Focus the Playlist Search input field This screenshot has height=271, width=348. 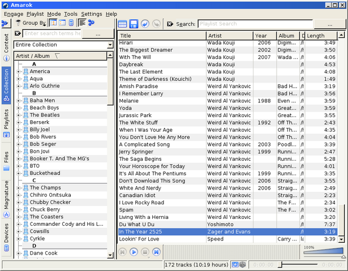[255, 24]
